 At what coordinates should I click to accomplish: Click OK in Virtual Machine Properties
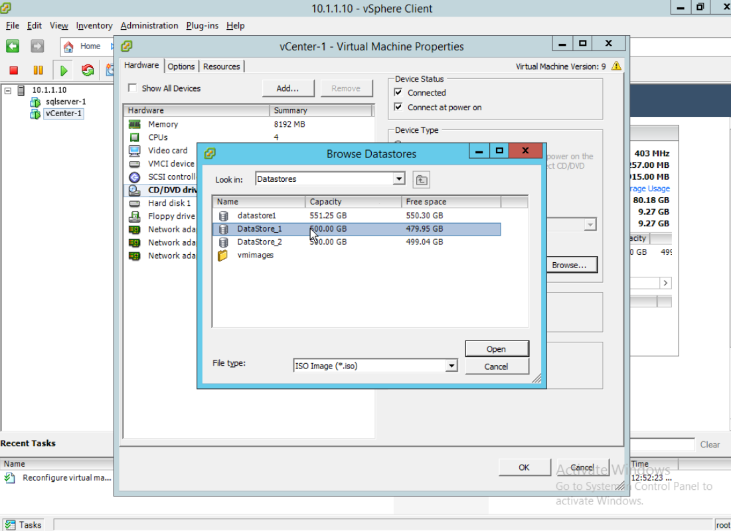coord(525,467)
